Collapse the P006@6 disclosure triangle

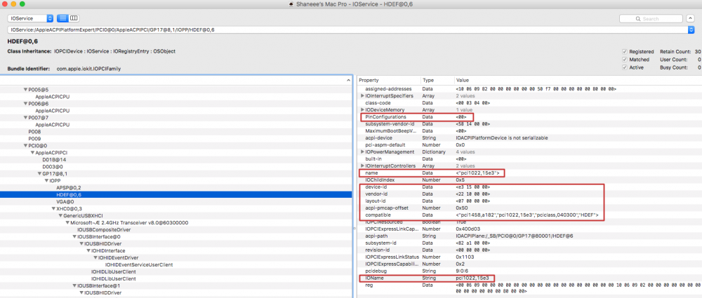point(25,104)
